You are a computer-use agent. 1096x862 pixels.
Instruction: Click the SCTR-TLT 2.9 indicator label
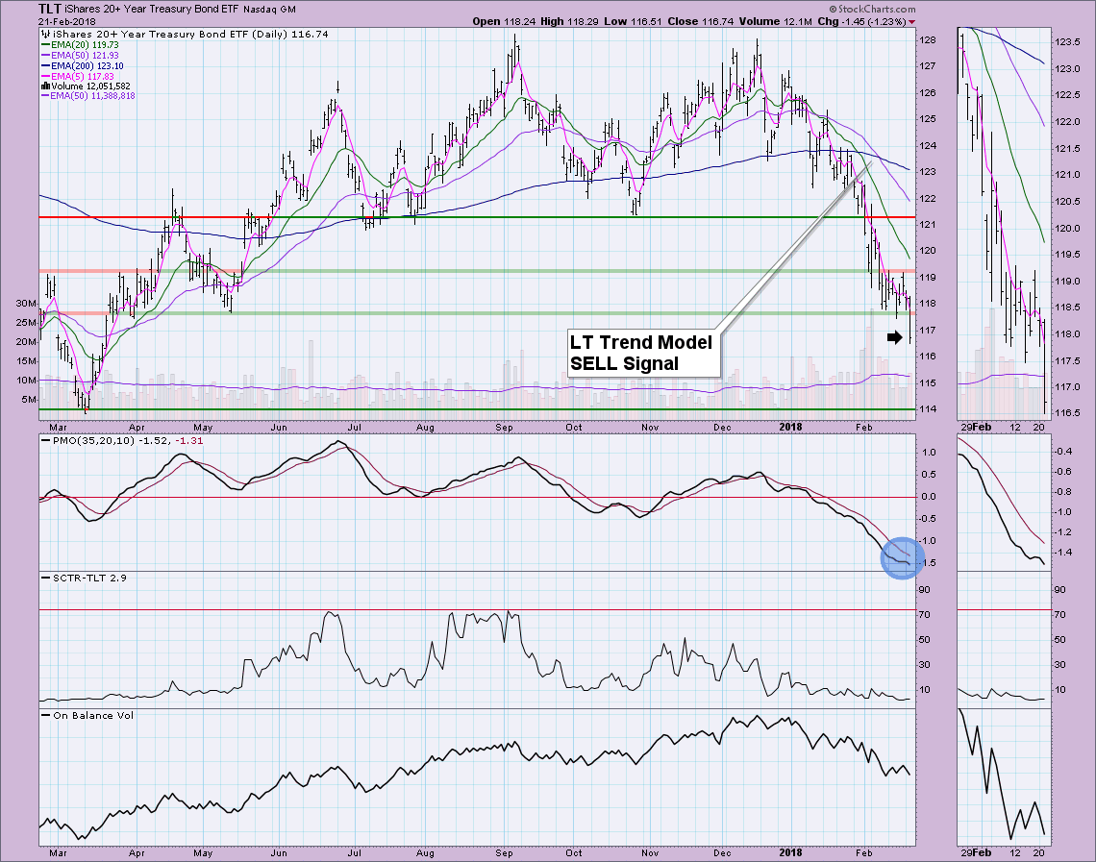tap(89, 578)
